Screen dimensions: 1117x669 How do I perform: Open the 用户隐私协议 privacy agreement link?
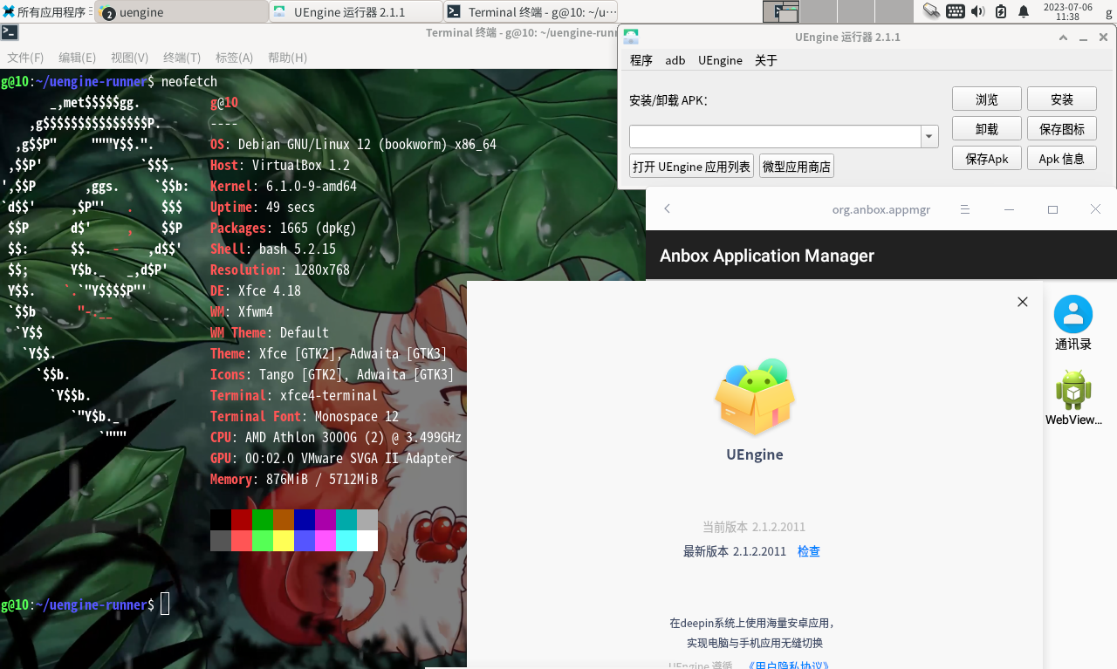[x=789, y=666]
